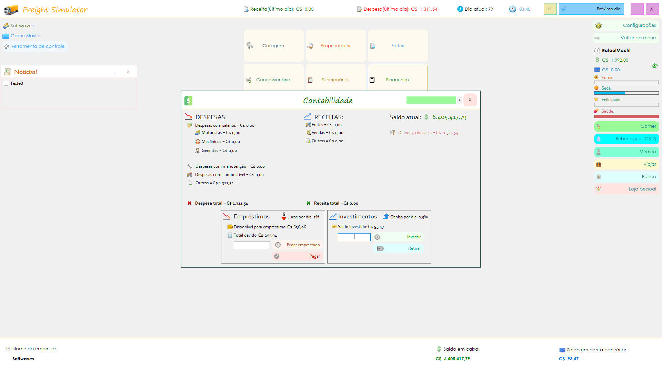662x372 pixels.
Task: Pause the game with the yellow pause button
Action: click(550, 9)
